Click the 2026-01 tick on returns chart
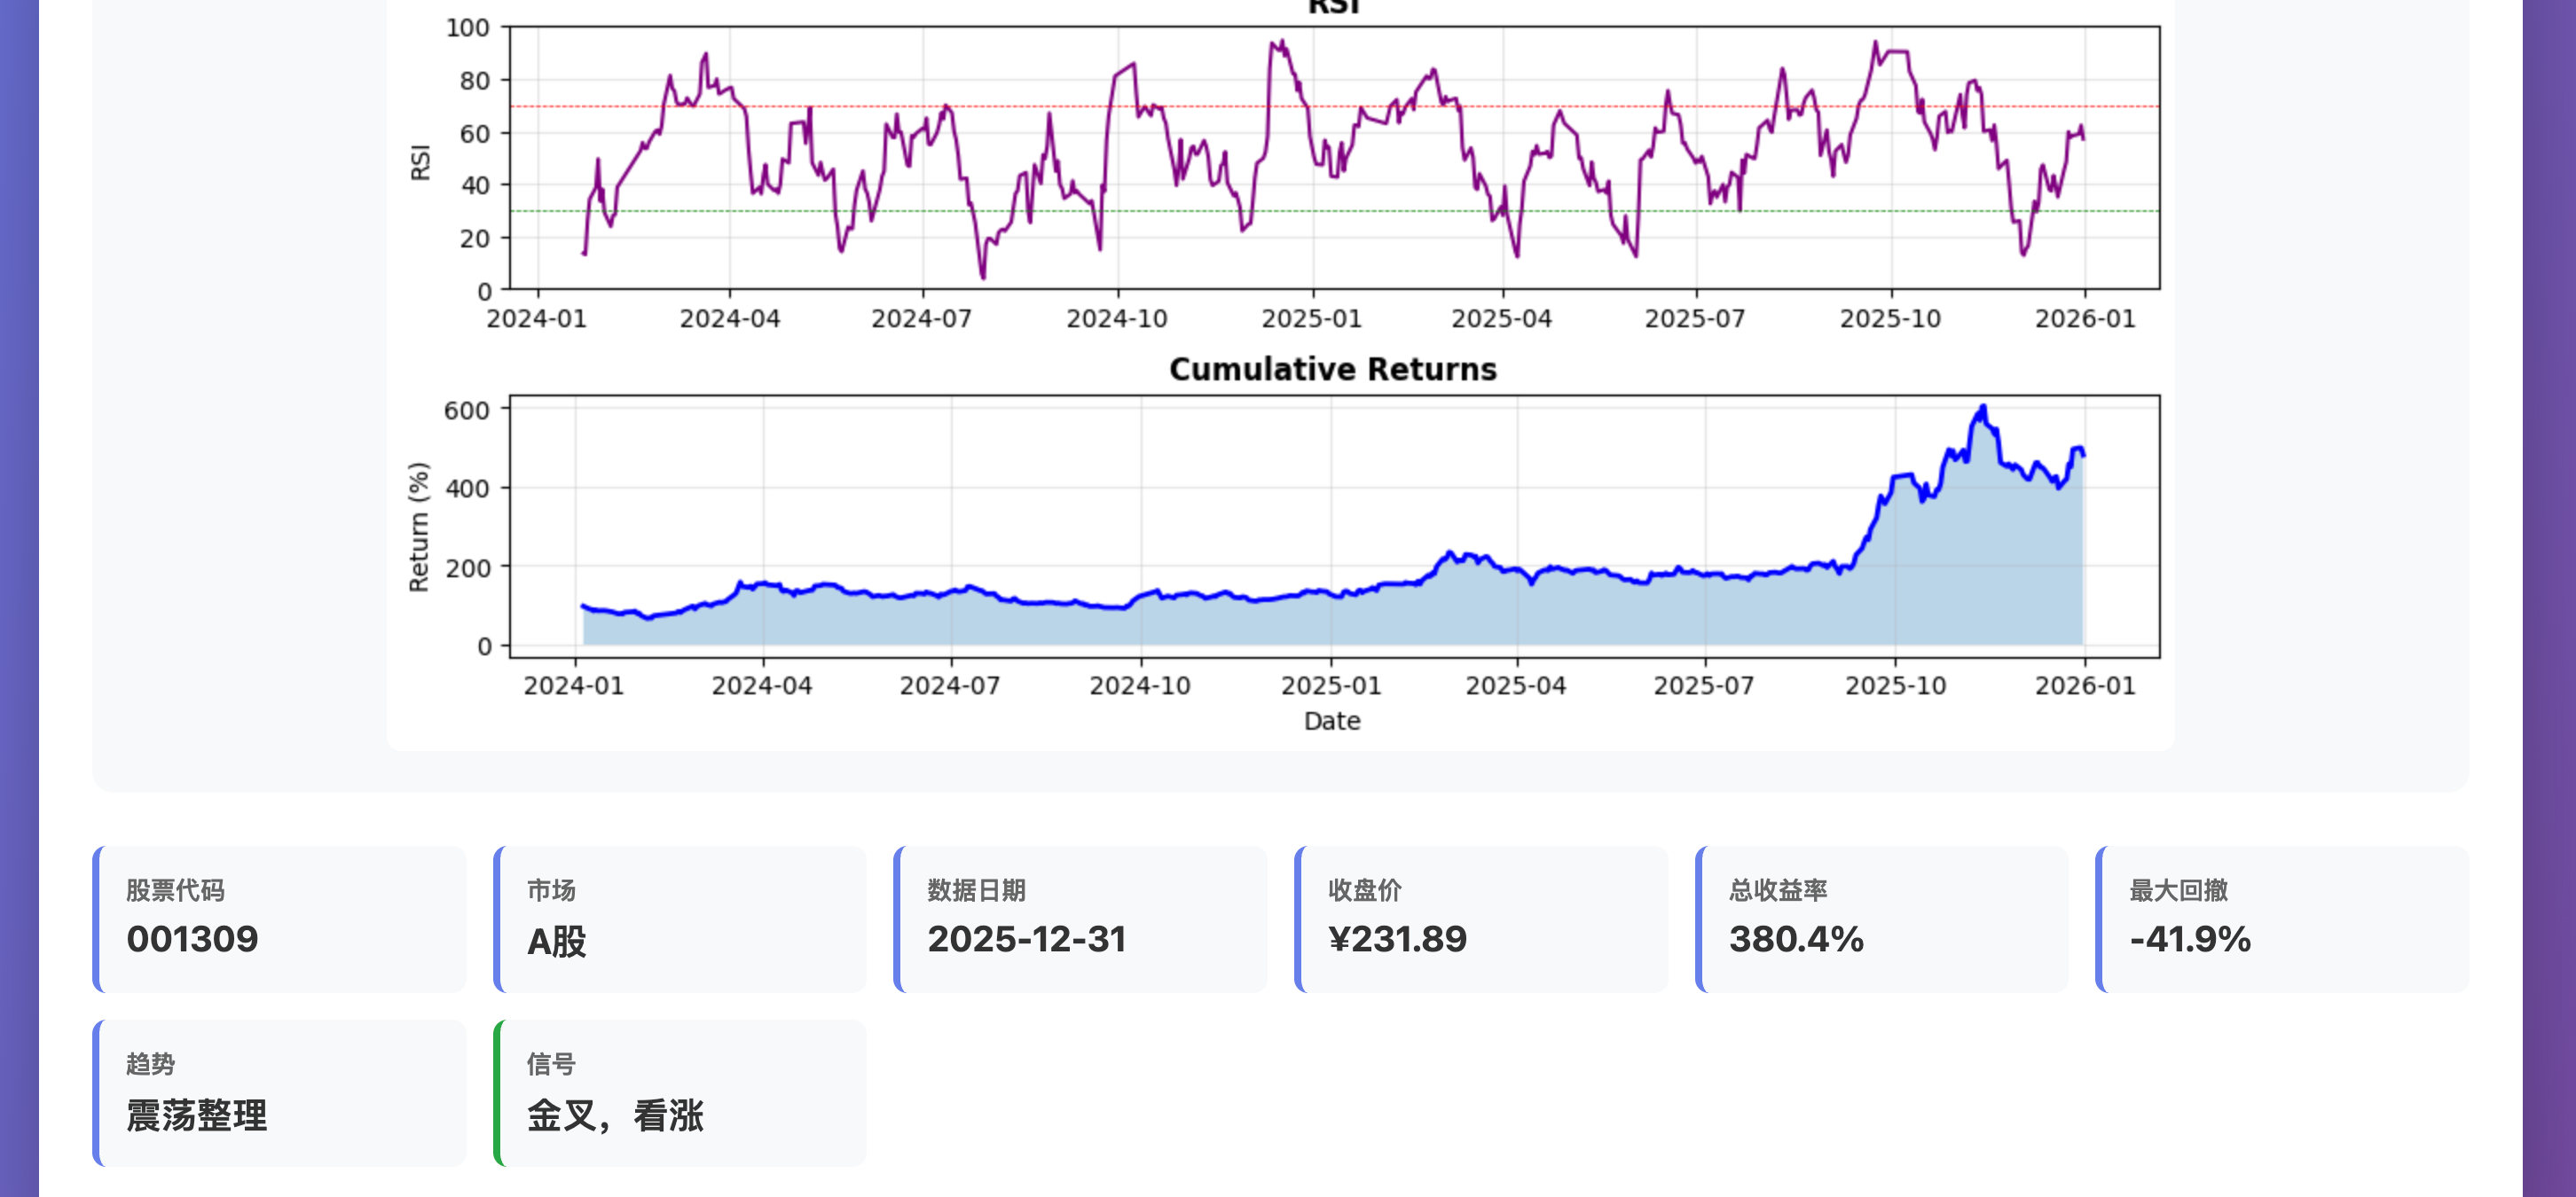This screenshot has width=2576, height=1197. tap(2085, 686)
